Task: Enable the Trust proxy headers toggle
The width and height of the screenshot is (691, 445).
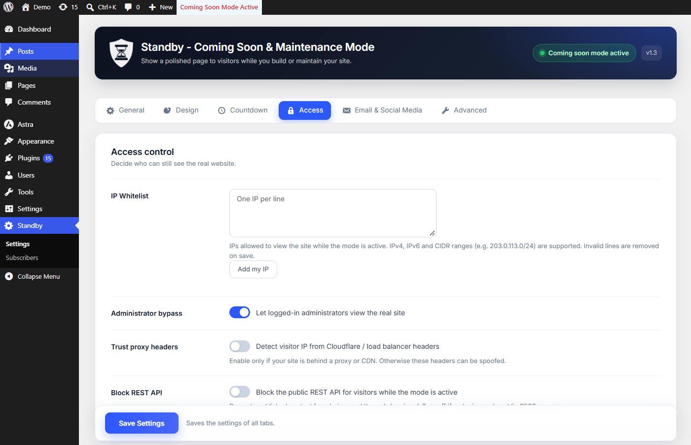Action: point(240,346)
